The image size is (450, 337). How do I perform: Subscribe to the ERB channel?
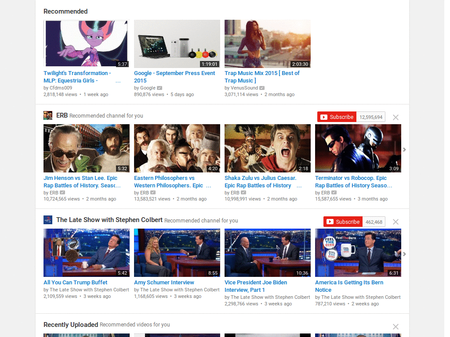point(337,117)
